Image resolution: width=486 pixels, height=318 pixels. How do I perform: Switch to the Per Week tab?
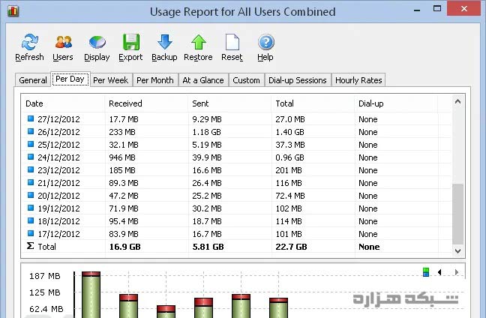tap(111, 80)
